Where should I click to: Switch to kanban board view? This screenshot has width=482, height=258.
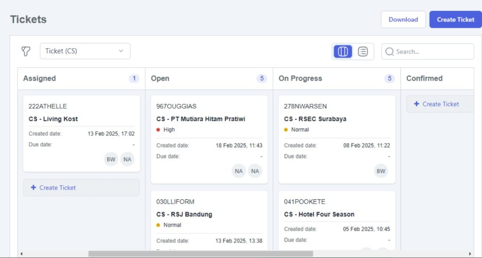click(343, 52)
